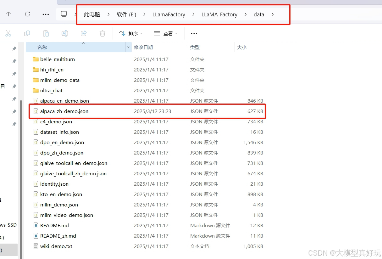Click the navigation pane vertical scrollbar

[21, 179]
